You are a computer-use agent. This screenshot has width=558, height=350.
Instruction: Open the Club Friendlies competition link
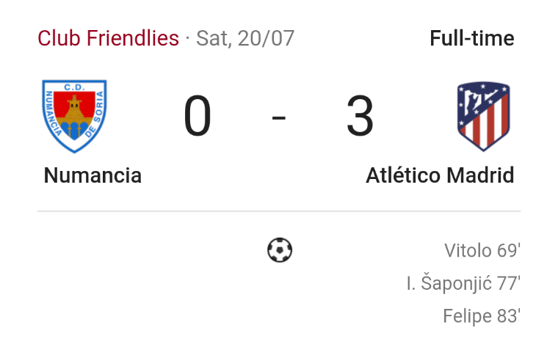[108, 38]
